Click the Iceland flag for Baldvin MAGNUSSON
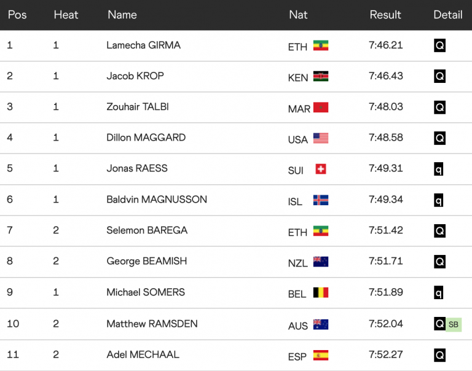472x371 pixels. [x=320, y=200]
